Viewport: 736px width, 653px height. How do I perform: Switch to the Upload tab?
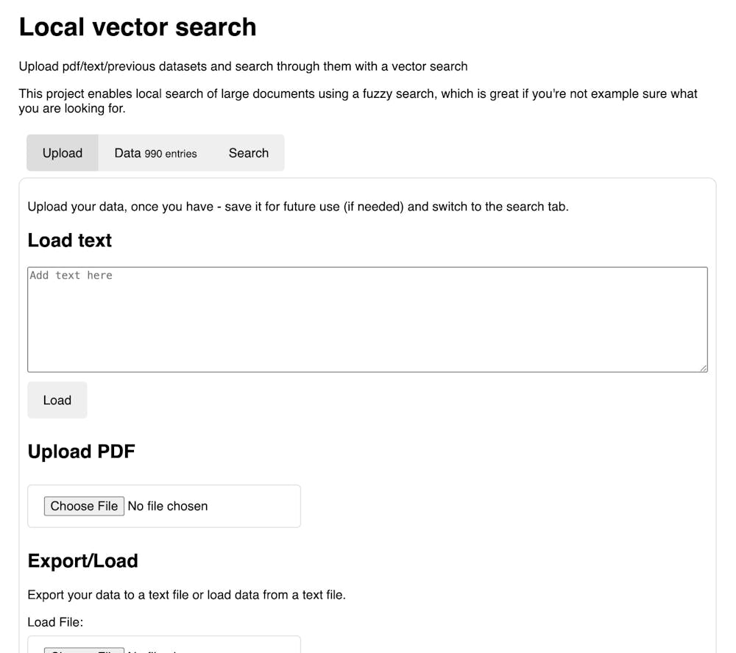click(x=63, y=153)
